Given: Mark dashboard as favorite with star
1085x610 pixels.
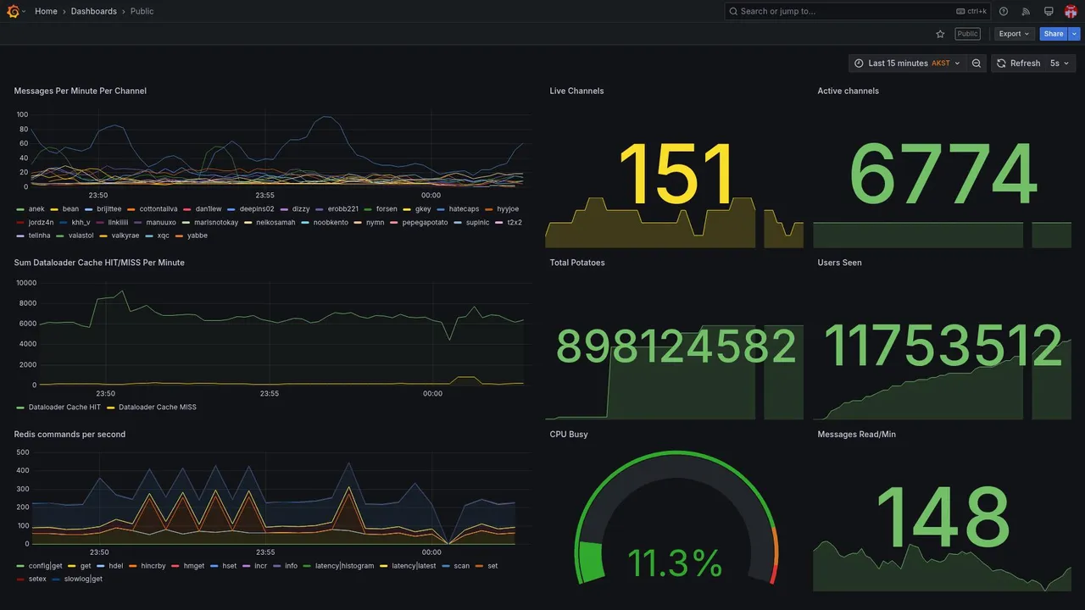Looking at the screenshot, I should (940, 34).
